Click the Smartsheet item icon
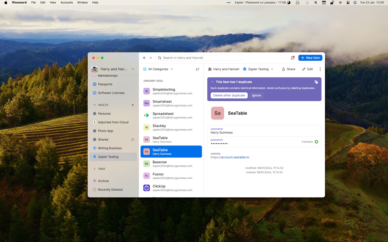 pyautogui.click(x=147, y=103)
